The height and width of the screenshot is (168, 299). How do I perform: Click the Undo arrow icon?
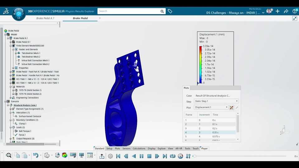click(36, 156)
